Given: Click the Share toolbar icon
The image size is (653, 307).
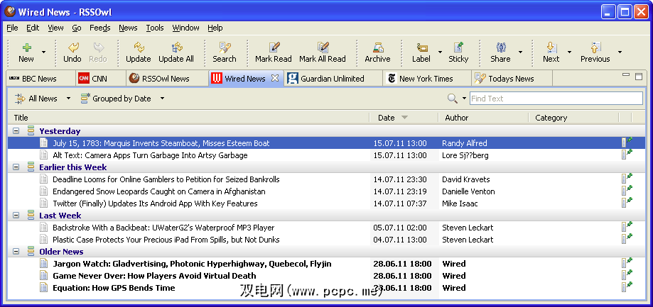Looking at the screenshot, I should (500, 48).
